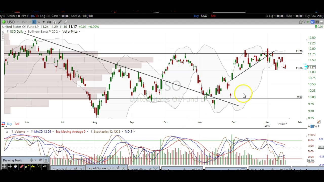Click the United States Oil Fund LP name
Viewport: 324px width, 182px height.
pos(21,27)
